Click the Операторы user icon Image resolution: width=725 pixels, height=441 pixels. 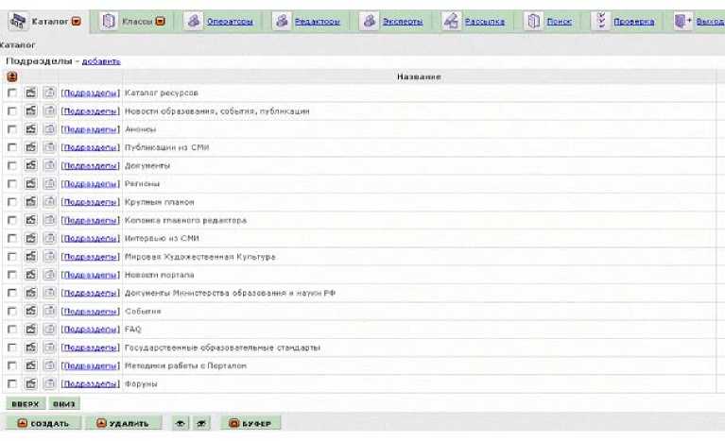[x=193, y=21]
